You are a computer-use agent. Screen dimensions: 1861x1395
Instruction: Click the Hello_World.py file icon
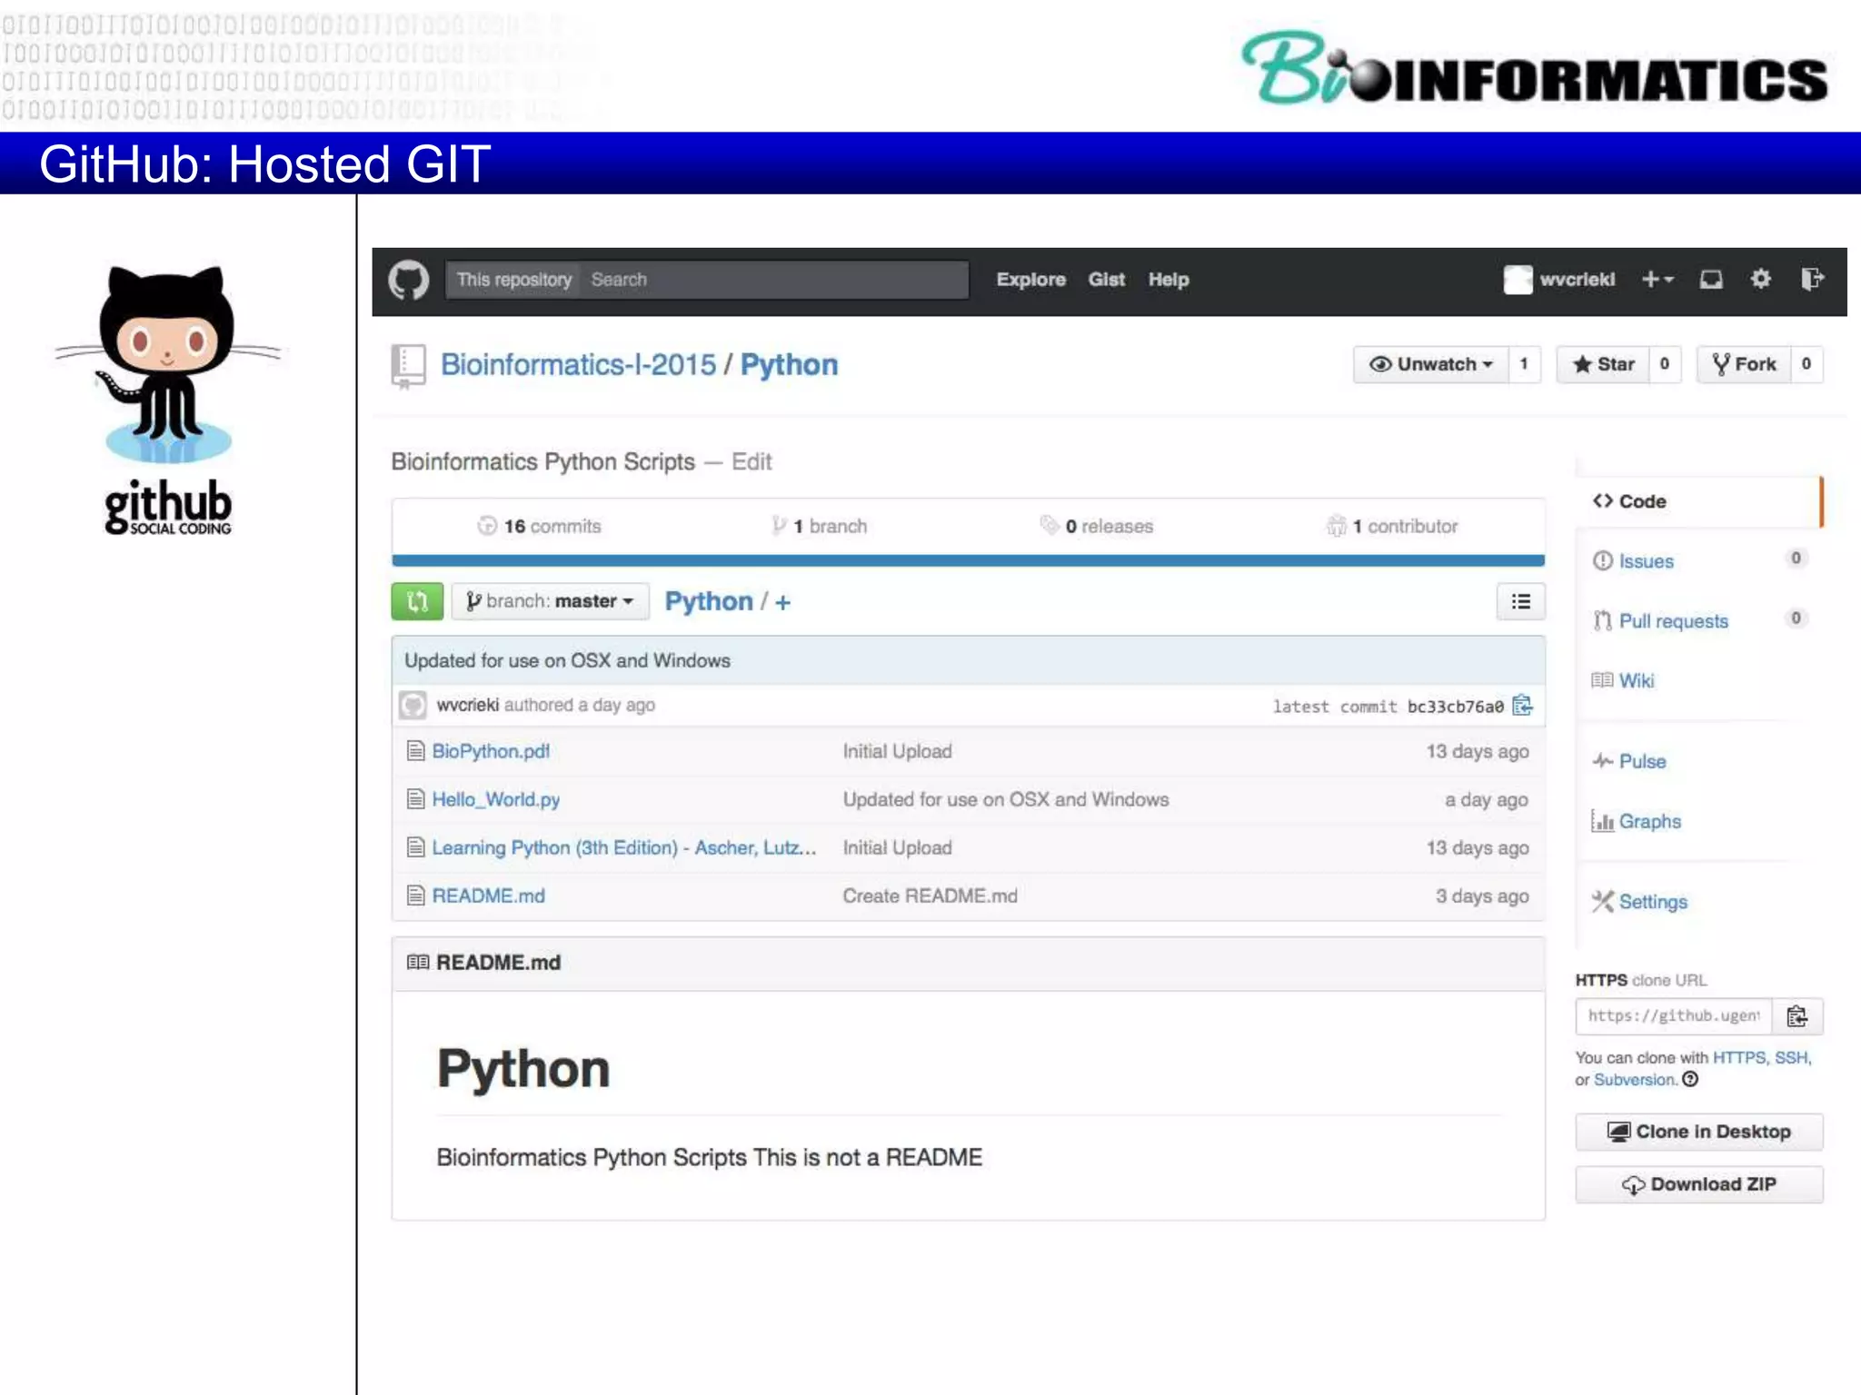[415, 799]
